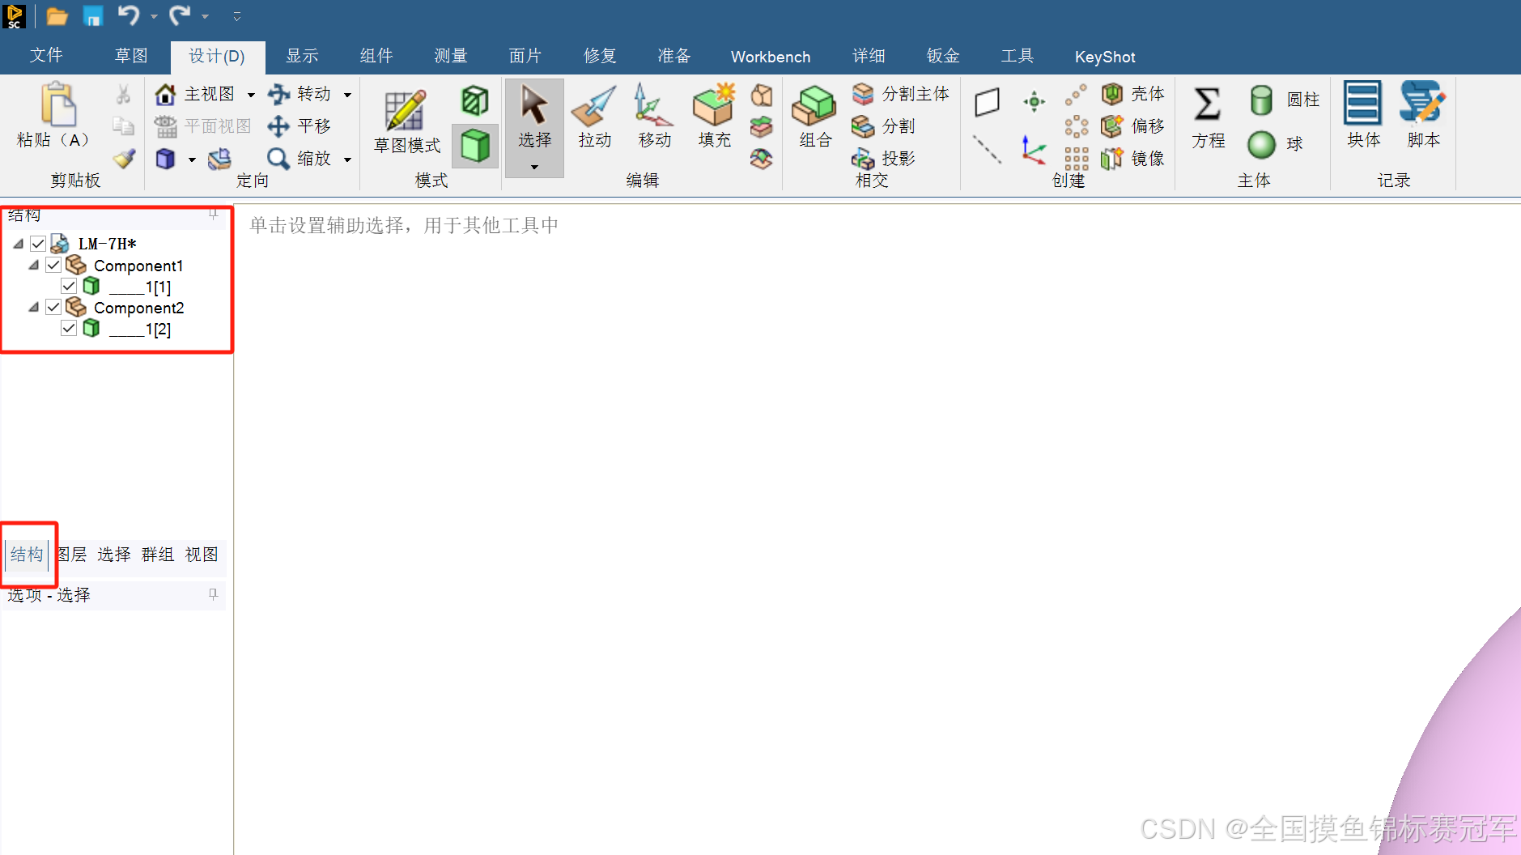The height and width of the screenshot is (855, 1521).
Task: Switch to Sketch mode (草图模式)
Action: (x=406, y=121)
